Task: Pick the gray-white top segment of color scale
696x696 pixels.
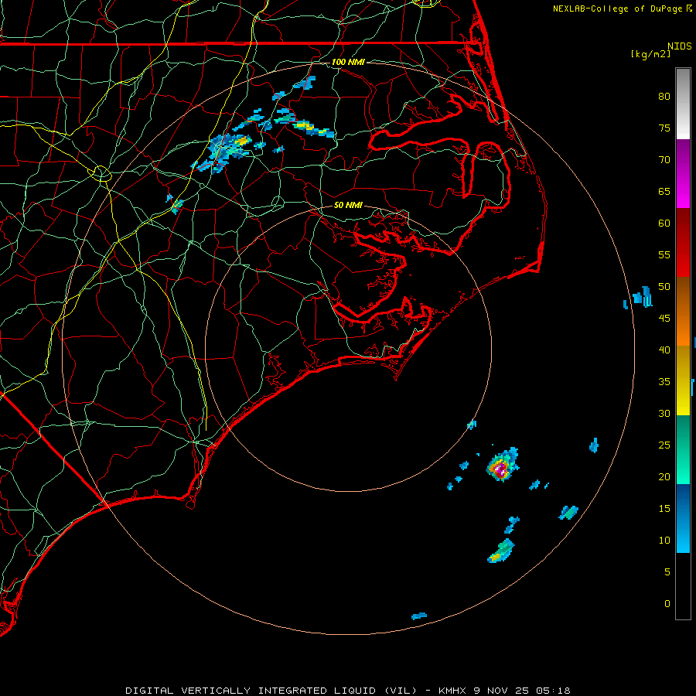Action: 683,104
